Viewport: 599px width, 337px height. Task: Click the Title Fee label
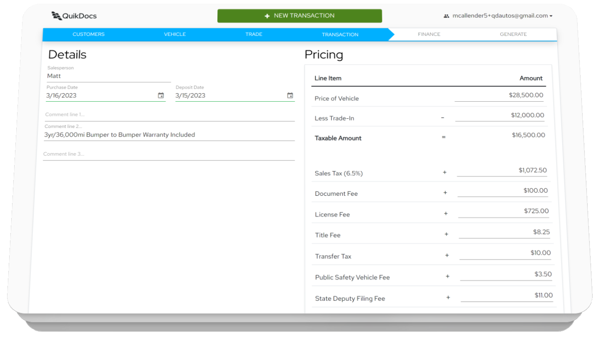328,235
